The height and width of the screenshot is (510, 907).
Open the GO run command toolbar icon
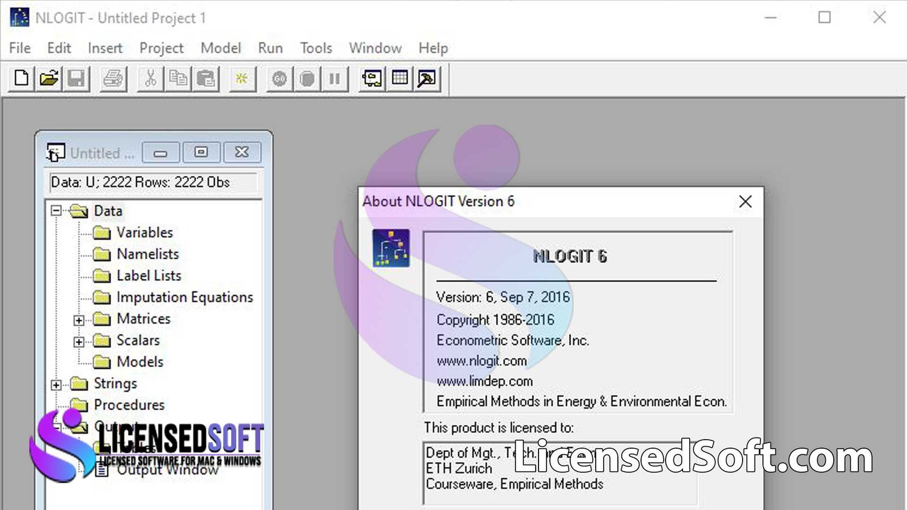[278, 79]
